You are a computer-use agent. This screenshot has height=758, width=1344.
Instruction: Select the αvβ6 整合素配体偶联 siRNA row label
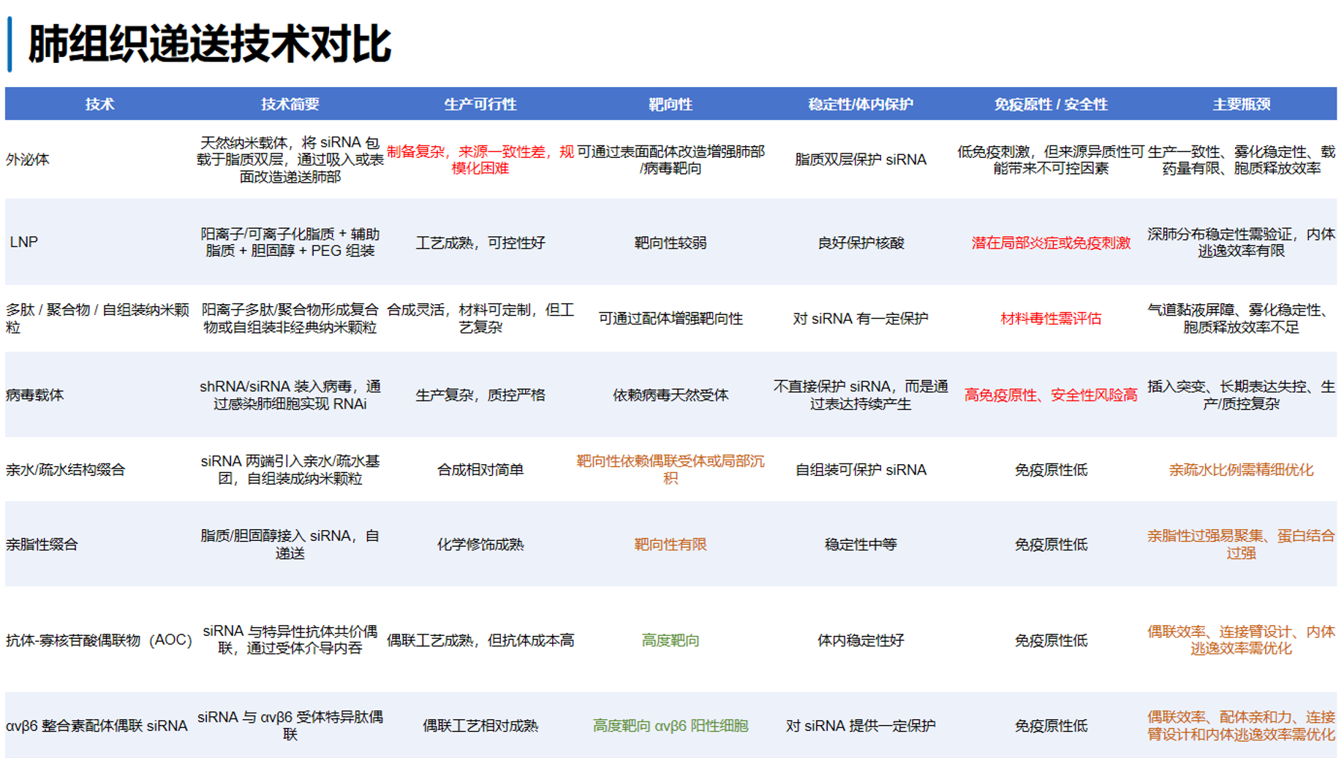tap(97, 726)
